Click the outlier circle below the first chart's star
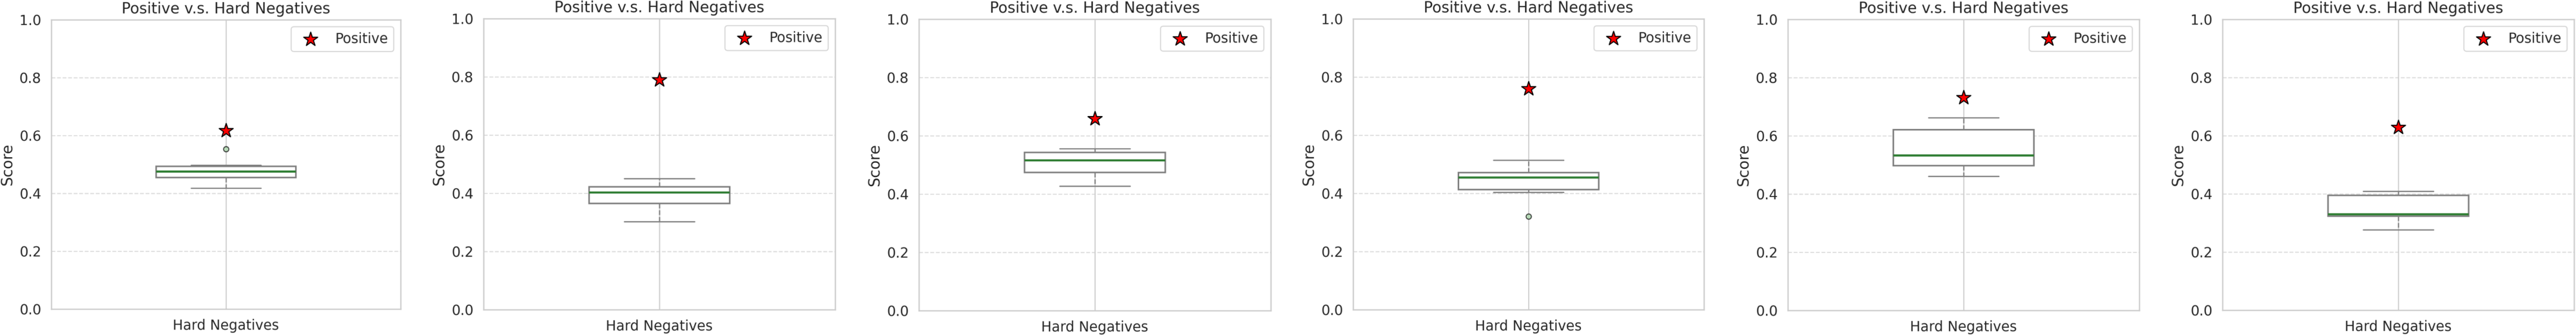Viewport: 2576px width, 335px height. 226,149
